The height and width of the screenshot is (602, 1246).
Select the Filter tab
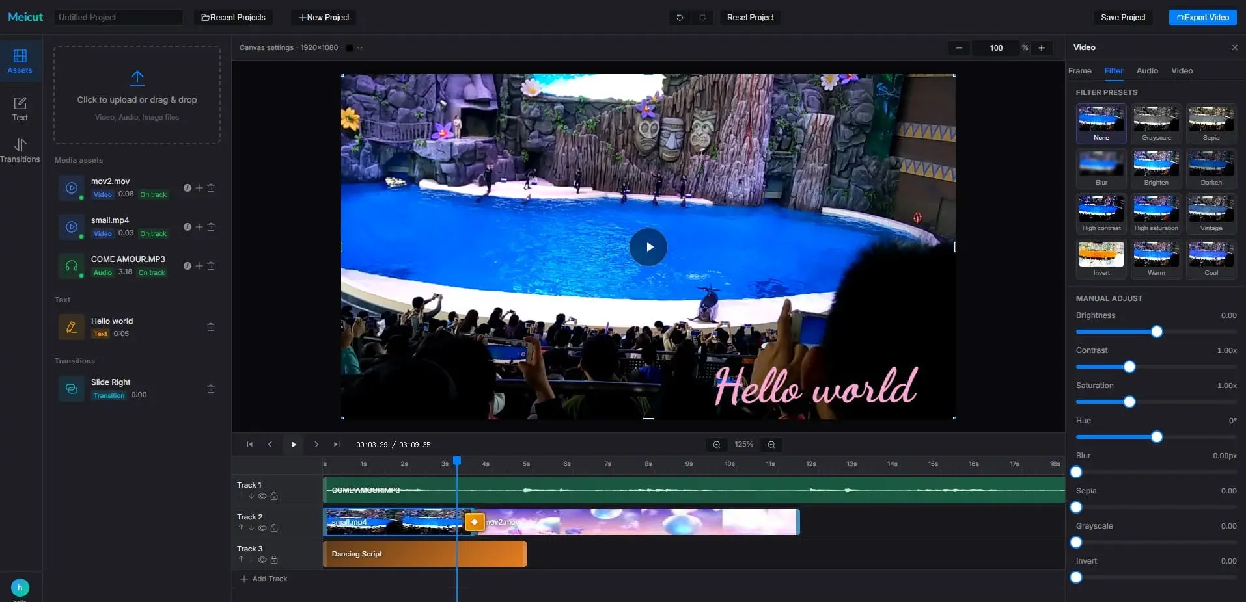(x=1114, y=71)
